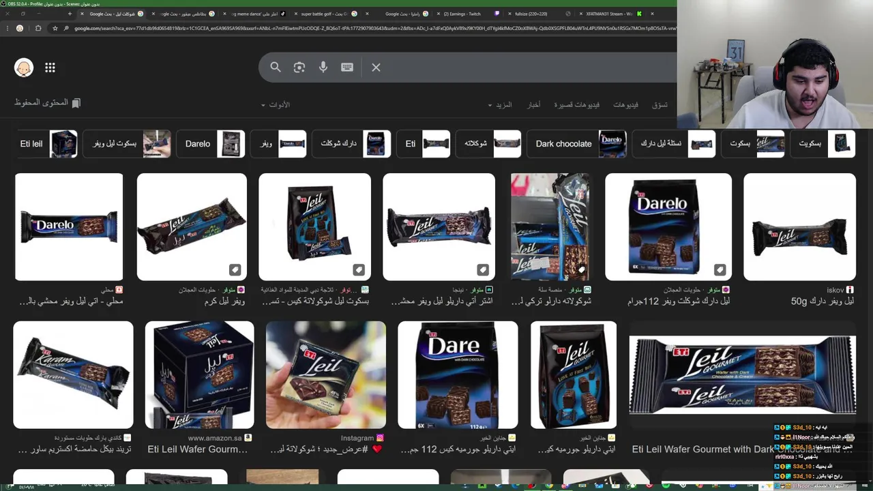Click the Instagram source icon
The height and width of the screenshot is (491, 873).
(x=381, y=438)
